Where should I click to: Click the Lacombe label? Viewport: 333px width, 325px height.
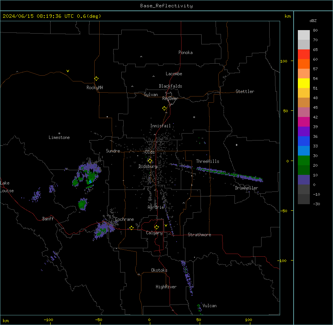pyautogui.click(x=174, y=74)
